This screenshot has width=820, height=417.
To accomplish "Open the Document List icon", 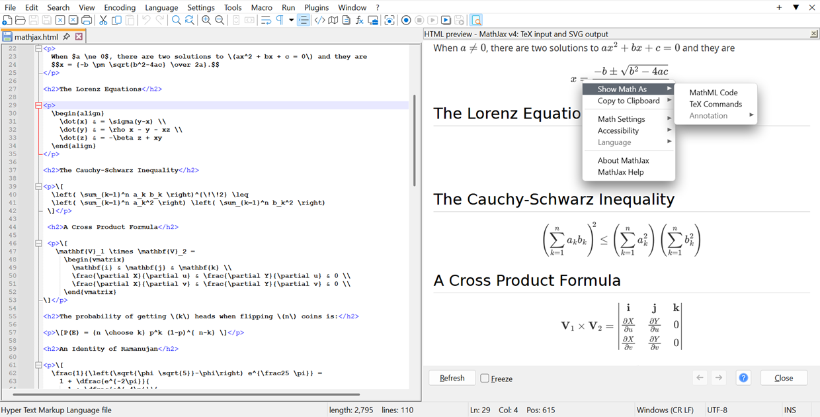I will point(347,21).
